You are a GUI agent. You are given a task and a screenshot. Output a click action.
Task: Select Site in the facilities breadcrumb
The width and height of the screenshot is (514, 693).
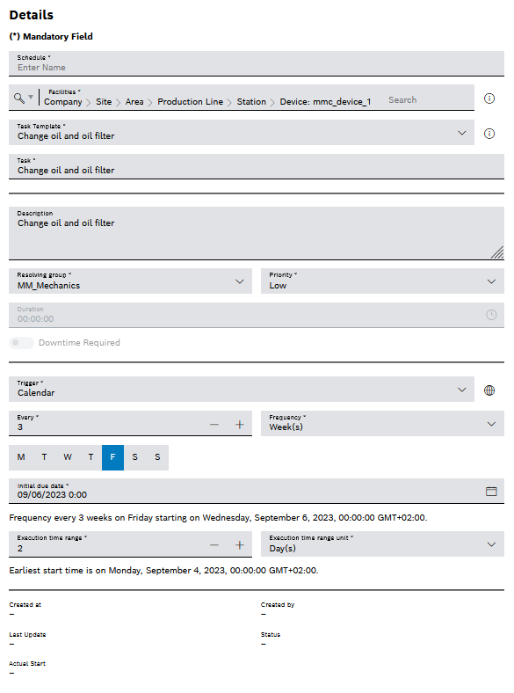point(104,102)
